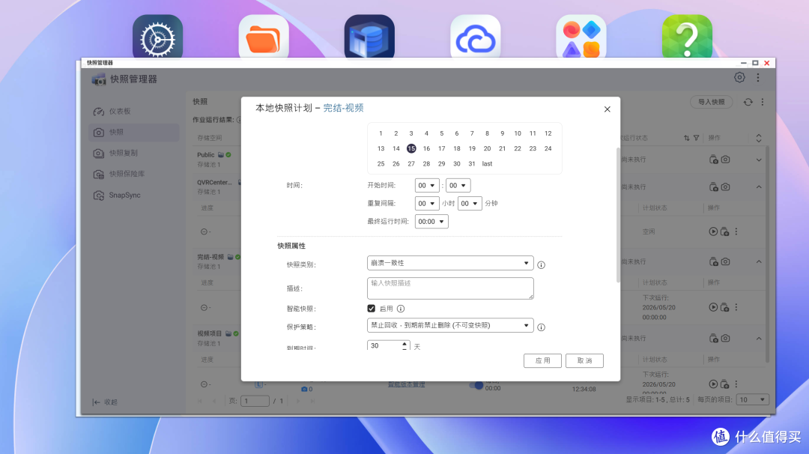The height and width of the screenshot is (454, 809).
Task: Open the 开始时间 hour dropdown
Action: [x=427, y=185]
